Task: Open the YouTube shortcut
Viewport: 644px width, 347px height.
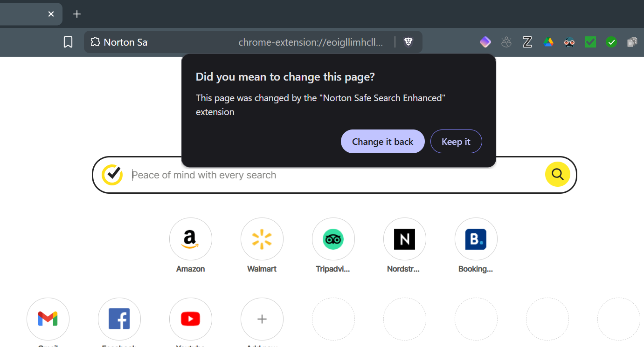Action: pos(191,320)
